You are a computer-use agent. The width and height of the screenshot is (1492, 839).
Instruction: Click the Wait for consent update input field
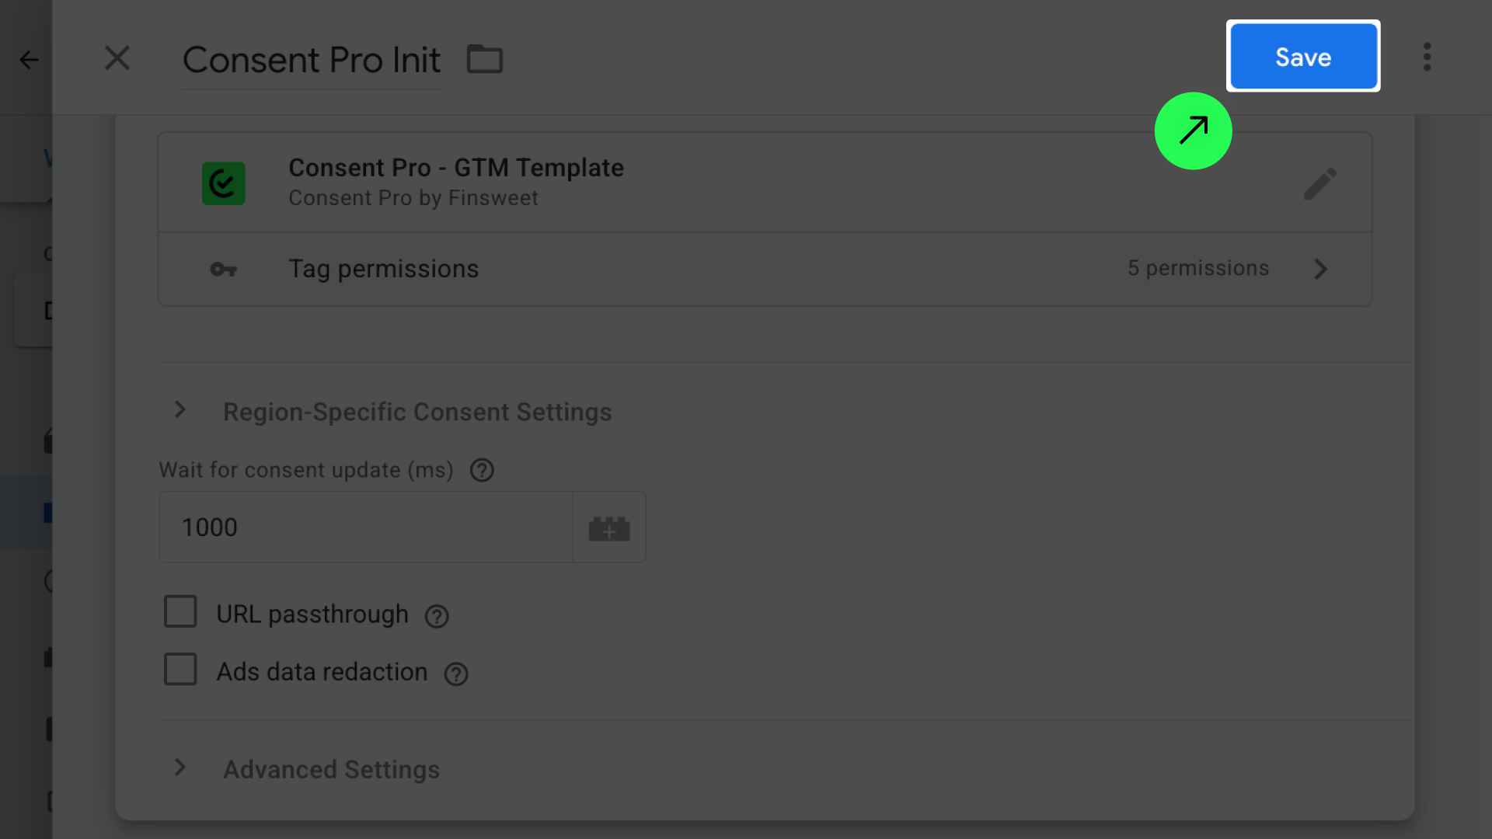click(365, 527)
